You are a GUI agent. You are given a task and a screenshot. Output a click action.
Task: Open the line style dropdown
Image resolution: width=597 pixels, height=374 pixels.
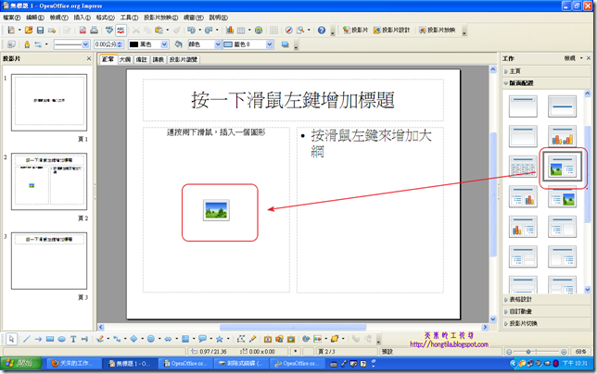pyautogui.click(x=85, y=44)
